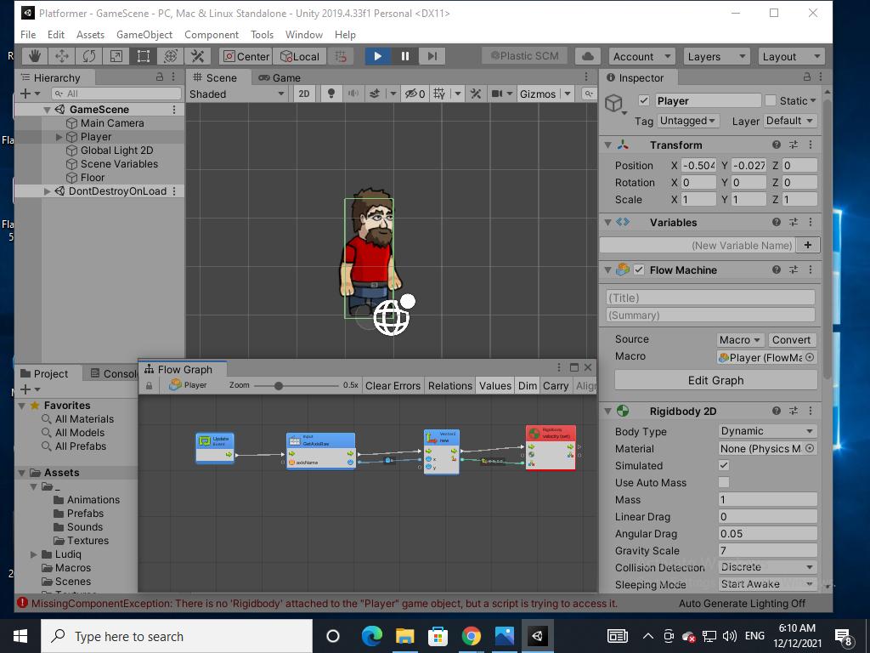Click the Play button
This screenshot has height=653, width=870.
click(x=377, y=56)
